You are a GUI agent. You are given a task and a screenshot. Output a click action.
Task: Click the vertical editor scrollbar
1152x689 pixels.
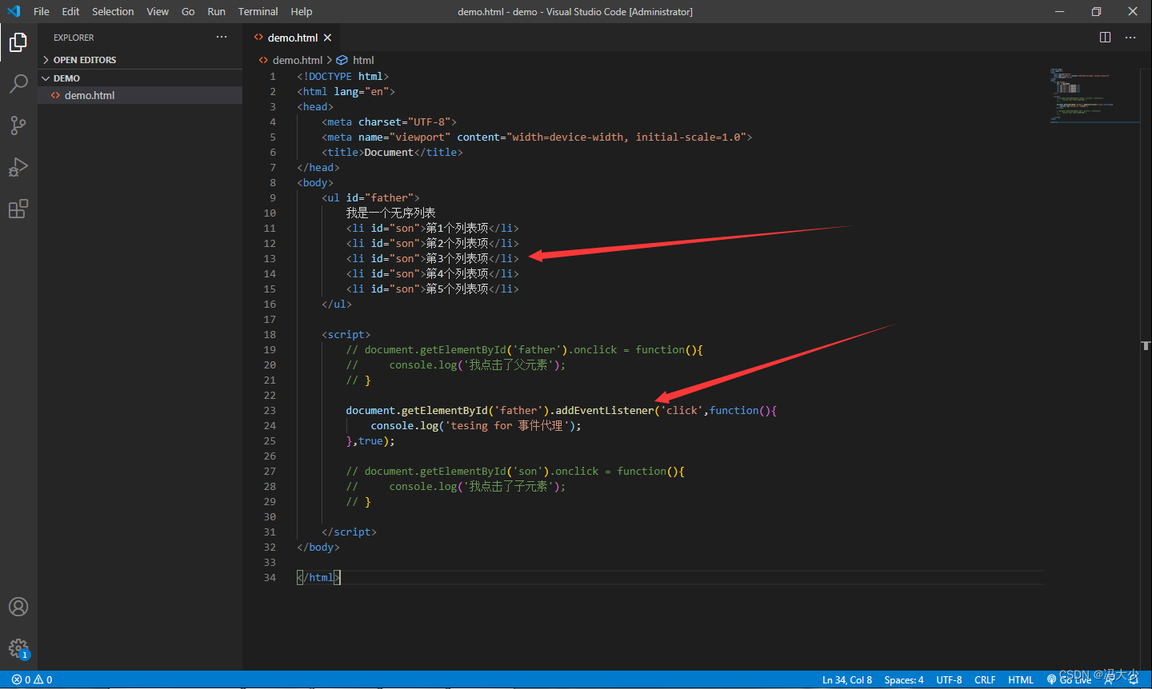1146,368
